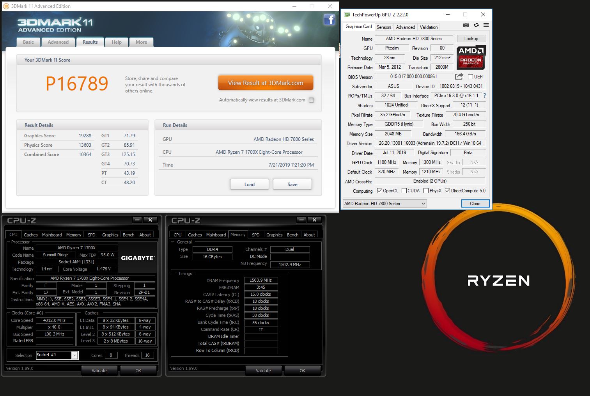Click the CAS# Latency 16.0 clocks value
590x396 pixels.
click(x=261, y=294)
